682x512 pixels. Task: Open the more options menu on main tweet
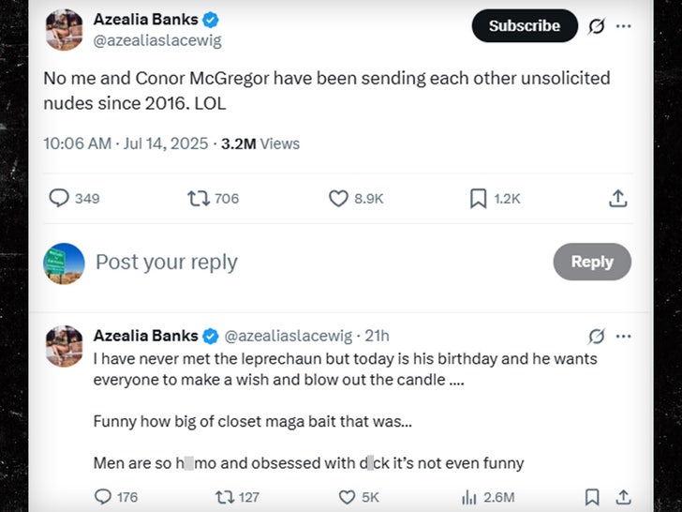click(623, 26)
